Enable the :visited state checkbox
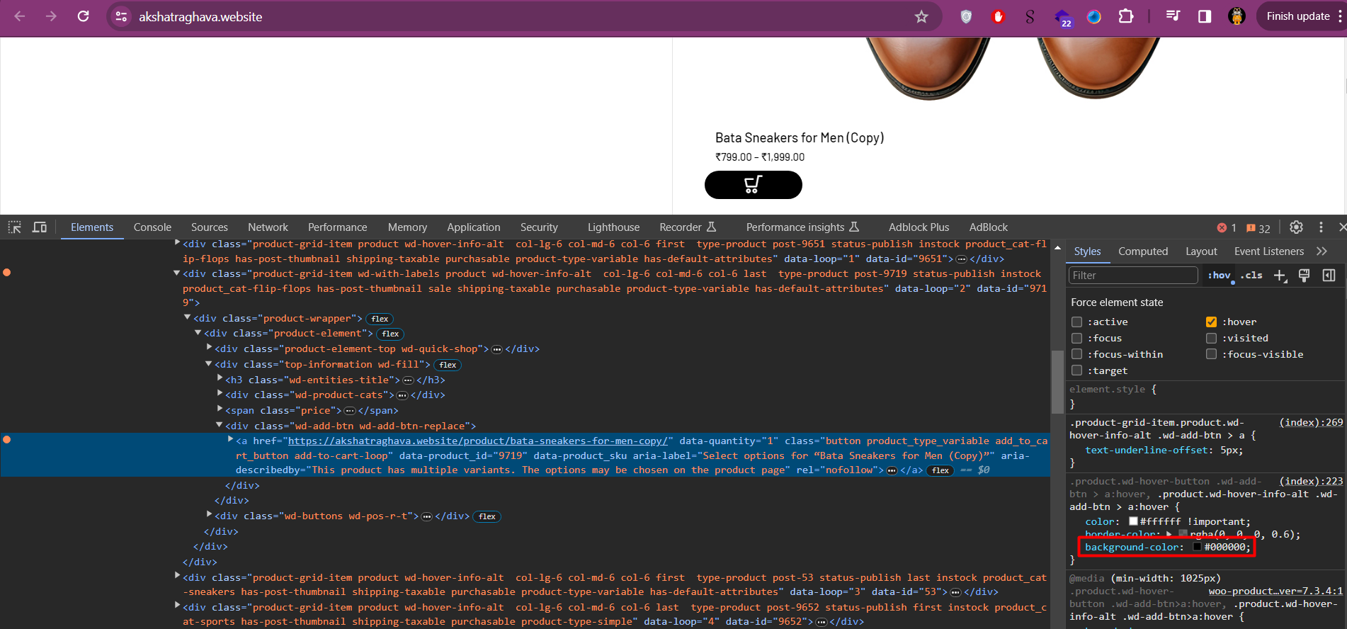1347x629 pixels. tap(1211, 338)
